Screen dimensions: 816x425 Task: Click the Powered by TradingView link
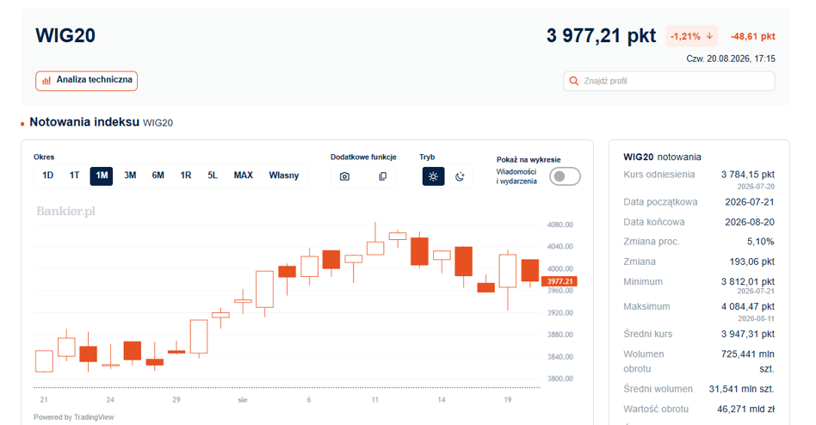tap(73, 417)
